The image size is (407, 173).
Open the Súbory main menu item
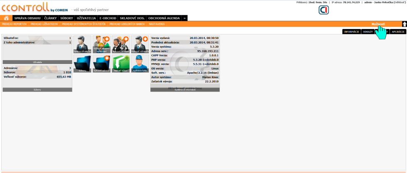pyautogui.click(x=67, y=18)
